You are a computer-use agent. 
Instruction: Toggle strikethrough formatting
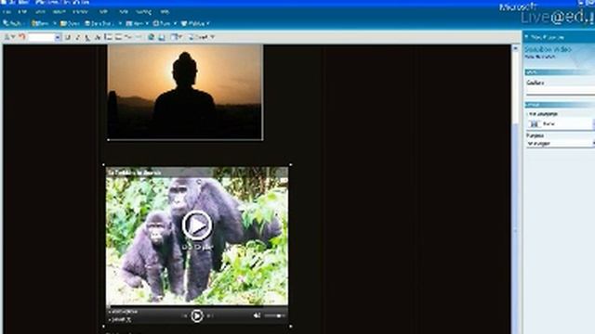97,37
